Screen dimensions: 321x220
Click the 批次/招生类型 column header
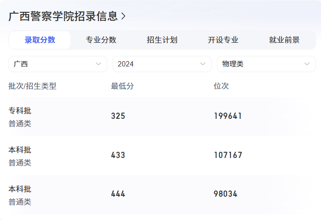(33, 86)
